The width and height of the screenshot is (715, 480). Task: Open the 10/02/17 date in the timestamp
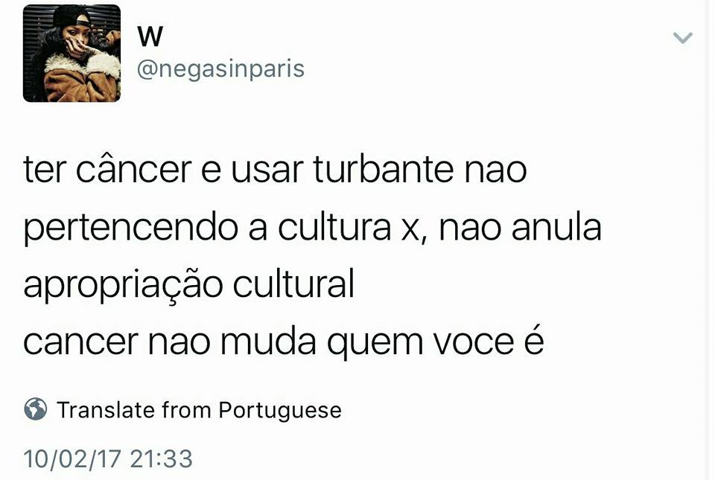click(x=72, y=458)
